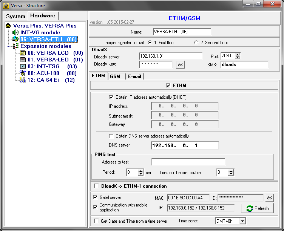Click the Refresh button
284x231 pixels.
(258, 208)
